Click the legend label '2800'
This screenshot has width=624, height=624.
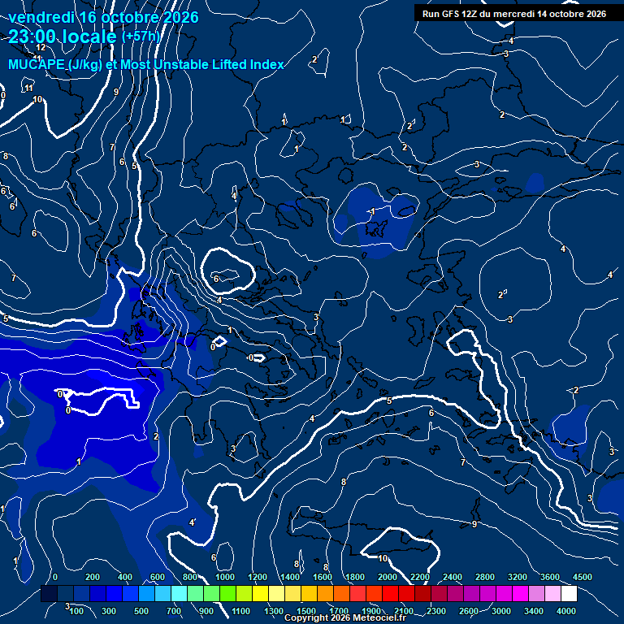[485, 577]
